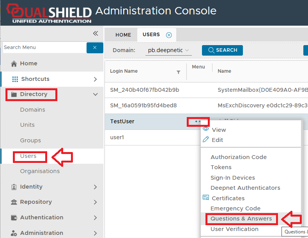The image size is (308, 238).
Task: Choose Emergency Code from context menu
Action: (235, 208)
